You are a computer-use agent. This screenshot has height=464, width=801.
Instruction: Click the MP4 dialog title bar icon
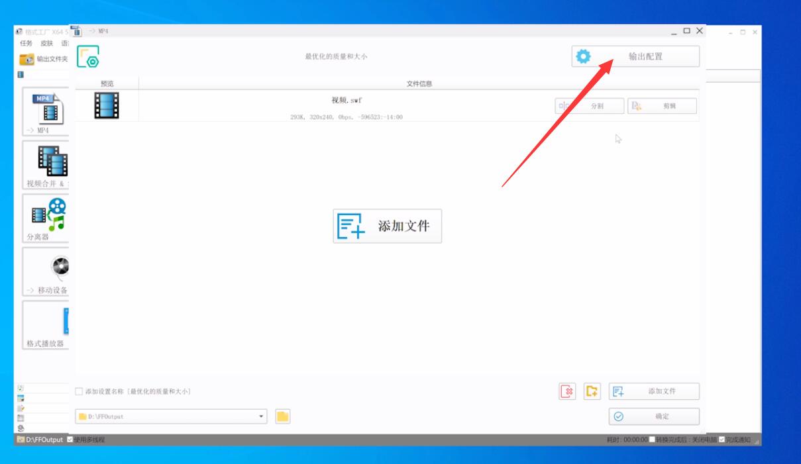(x=77, y=31)
